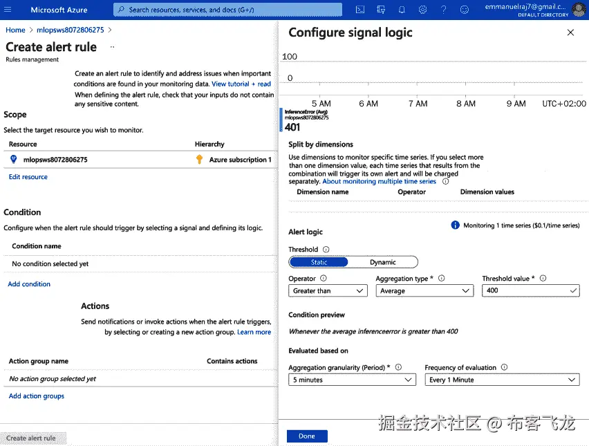
Task: Open the Aggregation type dropdown showing Average
Action: tap(425, 291)
